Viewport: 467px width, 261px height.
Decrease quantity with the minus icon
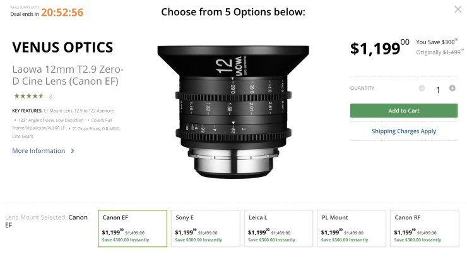click(422, 88)
